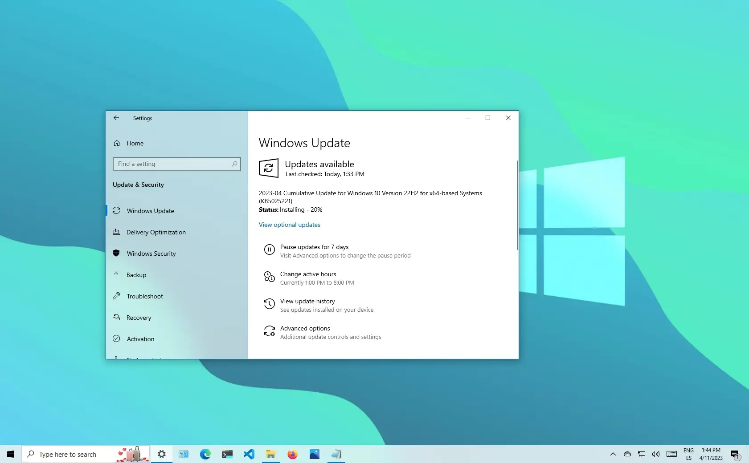Click the Advanced options gear-sync icon
Image resolution: width=749 pixels, height=463 pixels.
[x=270, y=331]
